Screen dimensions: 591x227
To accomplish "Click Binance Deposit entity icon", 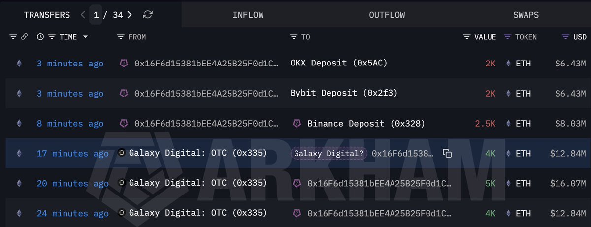I will (x=296, y=123).
